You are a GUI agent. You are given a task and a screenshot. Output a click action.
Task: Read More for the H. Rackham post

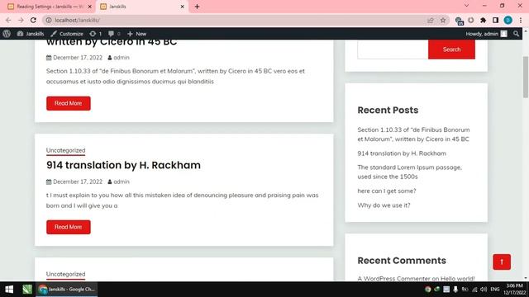[x=69, y=227]
